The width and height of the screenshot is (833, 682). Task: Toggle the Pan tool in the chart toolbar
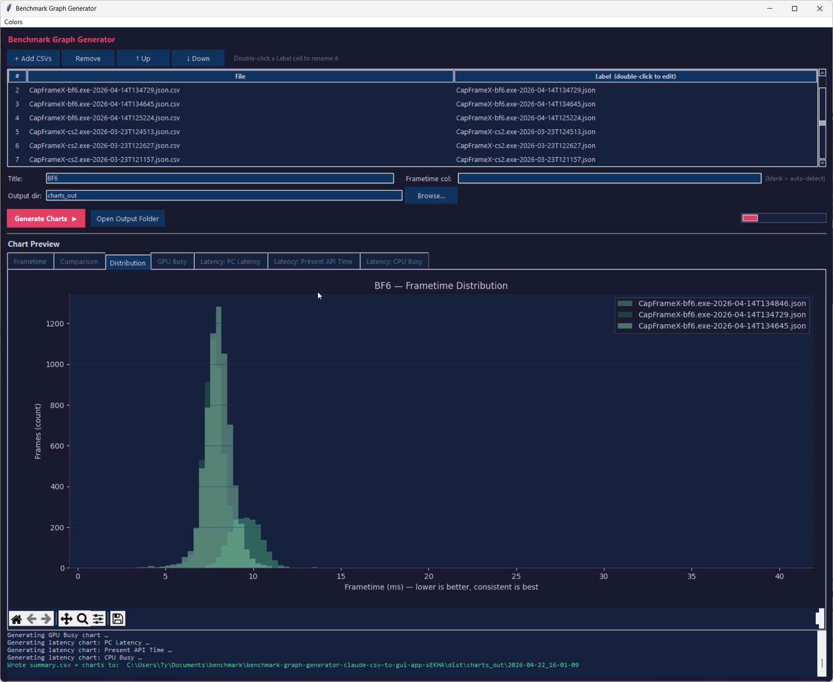(x=66, y=618)
